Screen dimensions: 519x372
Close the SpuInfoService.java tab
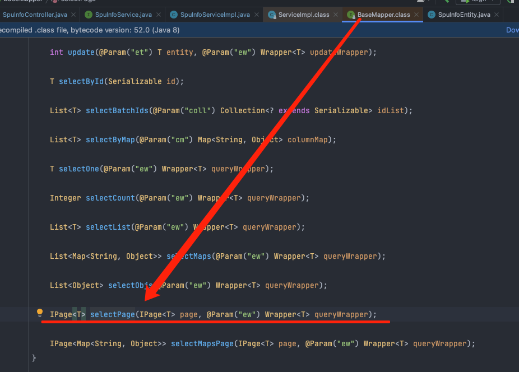point(159,15)
